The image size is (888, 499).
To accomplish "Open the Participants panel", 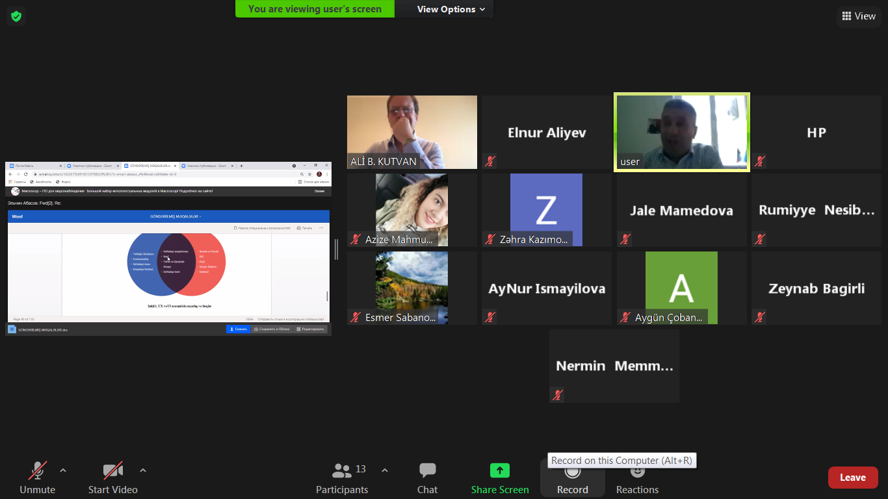I will tap(342, 478).
